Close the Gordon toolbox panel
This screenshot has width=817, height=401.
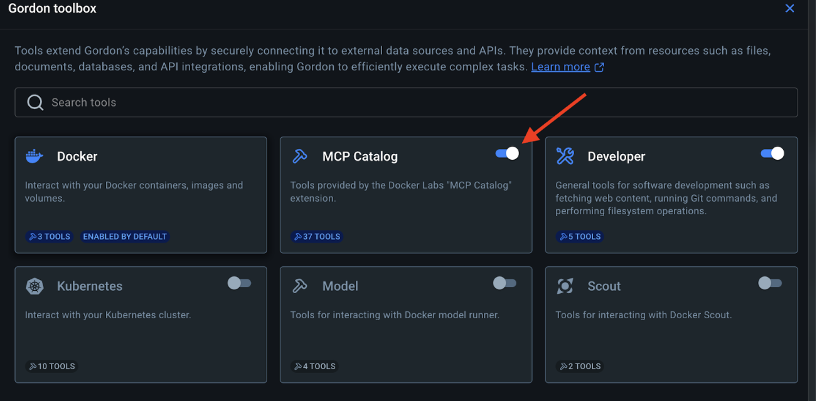click(790, 9)
